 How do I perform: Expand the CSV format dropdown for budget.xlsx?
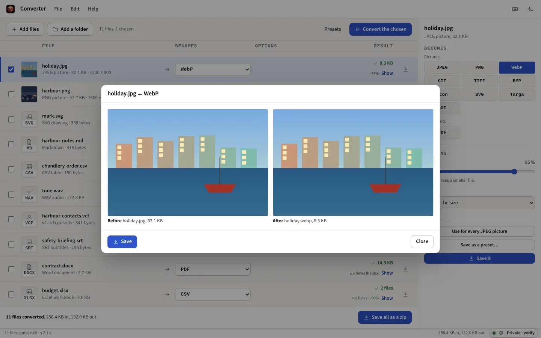(213, 294)
